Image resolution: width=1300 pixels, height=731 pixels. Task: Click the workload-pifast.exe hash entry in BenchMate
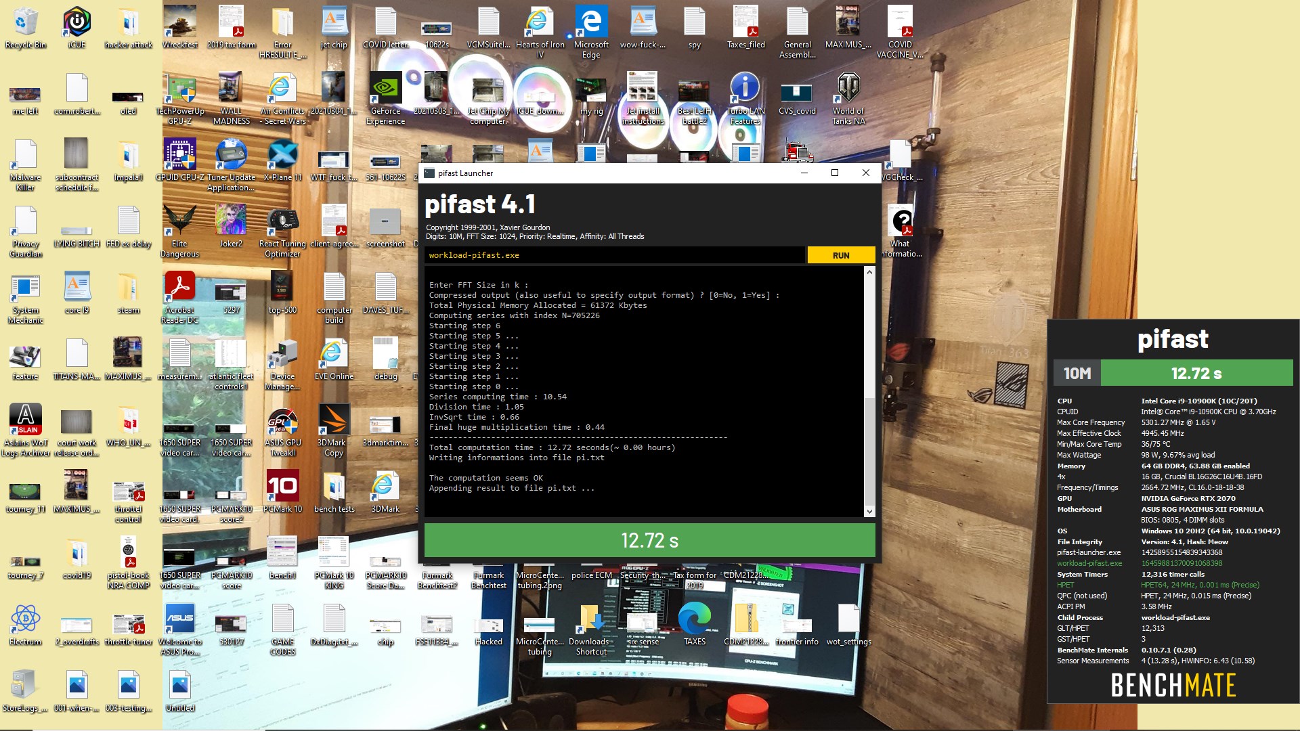(x=1182, y=563)
